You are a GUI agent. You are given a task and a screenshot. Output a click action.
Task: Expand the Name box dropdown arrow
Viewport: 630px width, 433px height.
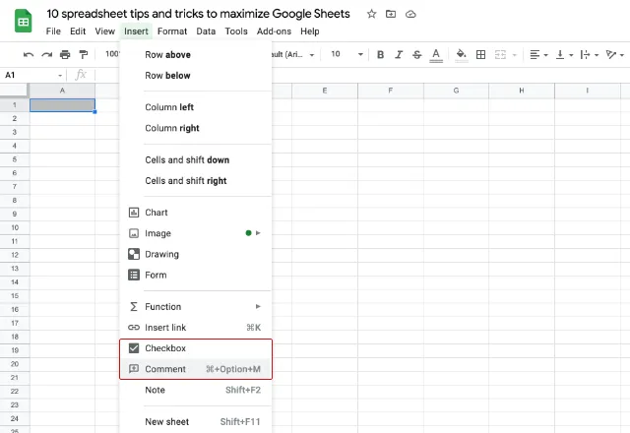point(60,76)
